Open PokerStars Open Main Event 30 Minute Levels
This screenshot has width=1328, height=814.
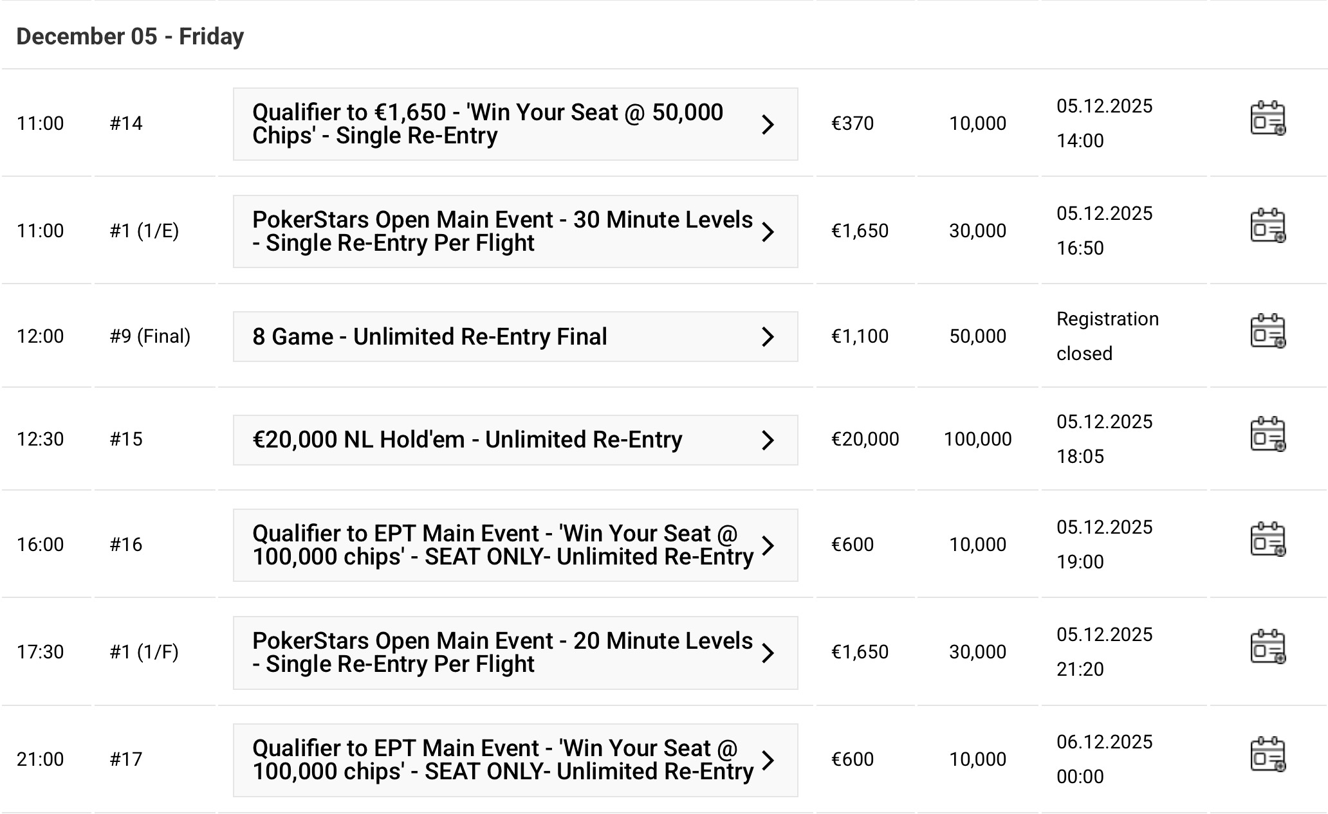[x=502, y=231]
